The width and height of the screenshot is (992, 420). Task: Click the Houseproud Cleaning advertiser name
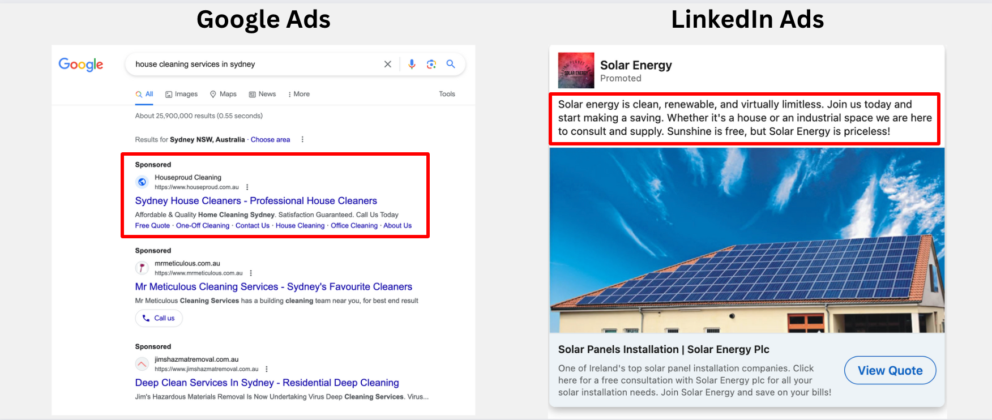pyautogui.click(x=188, y=178)
